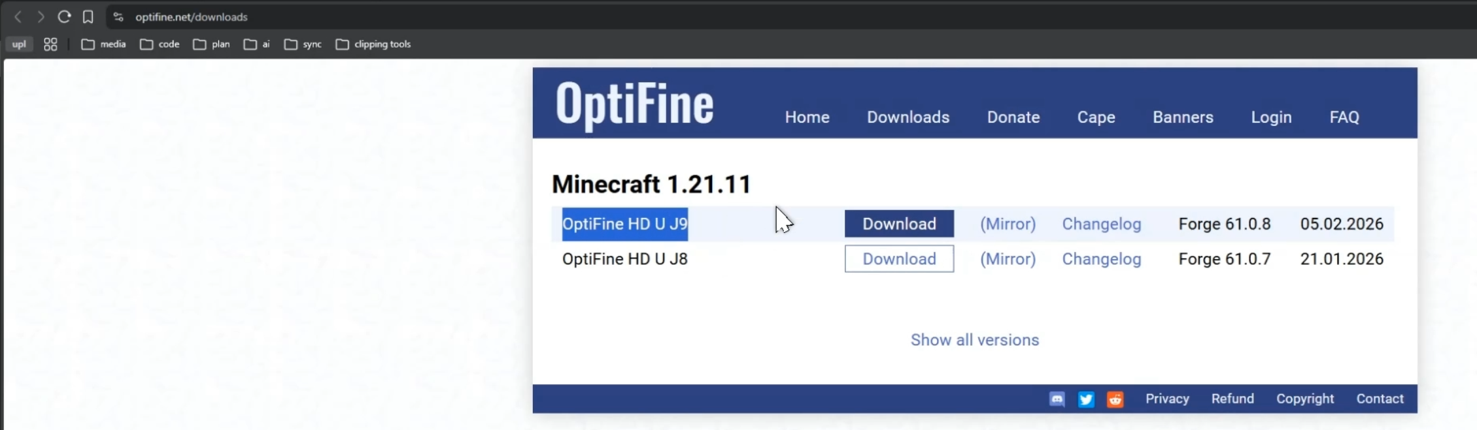Open the Refund footer link
The height and width of the screenshot is (430, 1477).
[1232, 399]
